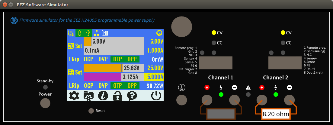
Task: Click channel 1 current bar 0.1mA
Action: (114, 50)
